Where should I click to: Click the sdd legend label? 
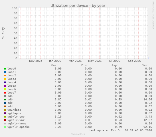click(x=10, y=106)
